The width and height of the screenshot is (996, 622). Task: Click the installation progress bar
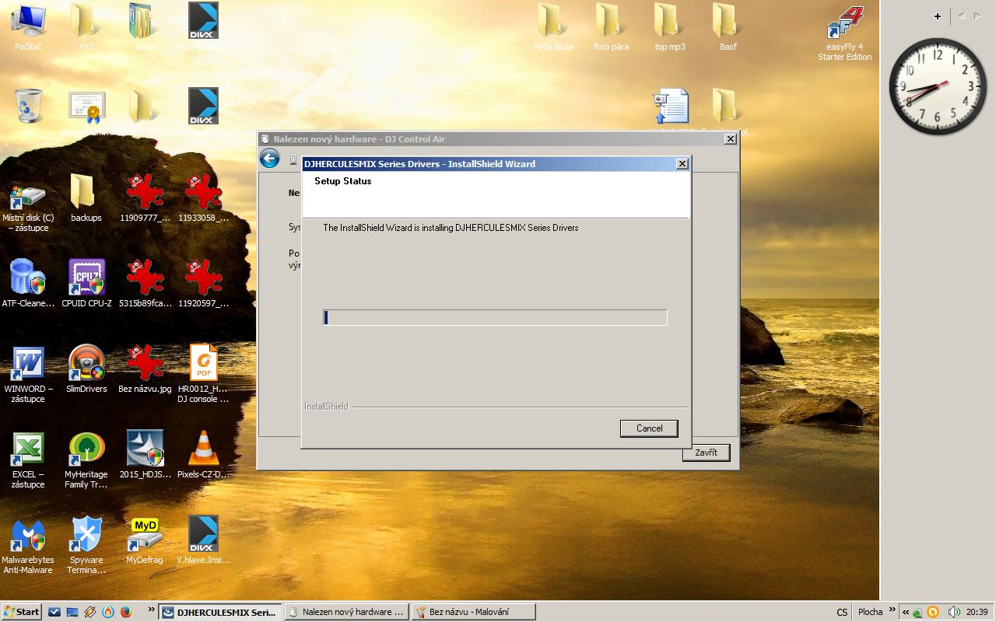(x=495, y=317)
